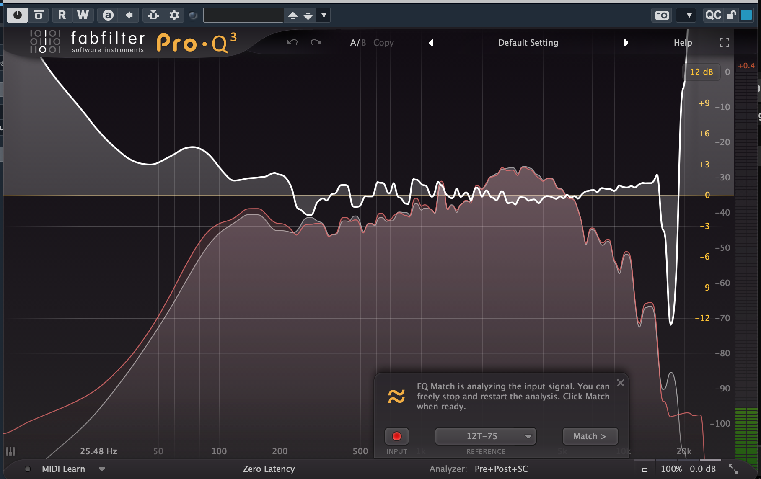This screenshot has height=479, width=761.
Task: Enable read automation R button
Action: 62,15
